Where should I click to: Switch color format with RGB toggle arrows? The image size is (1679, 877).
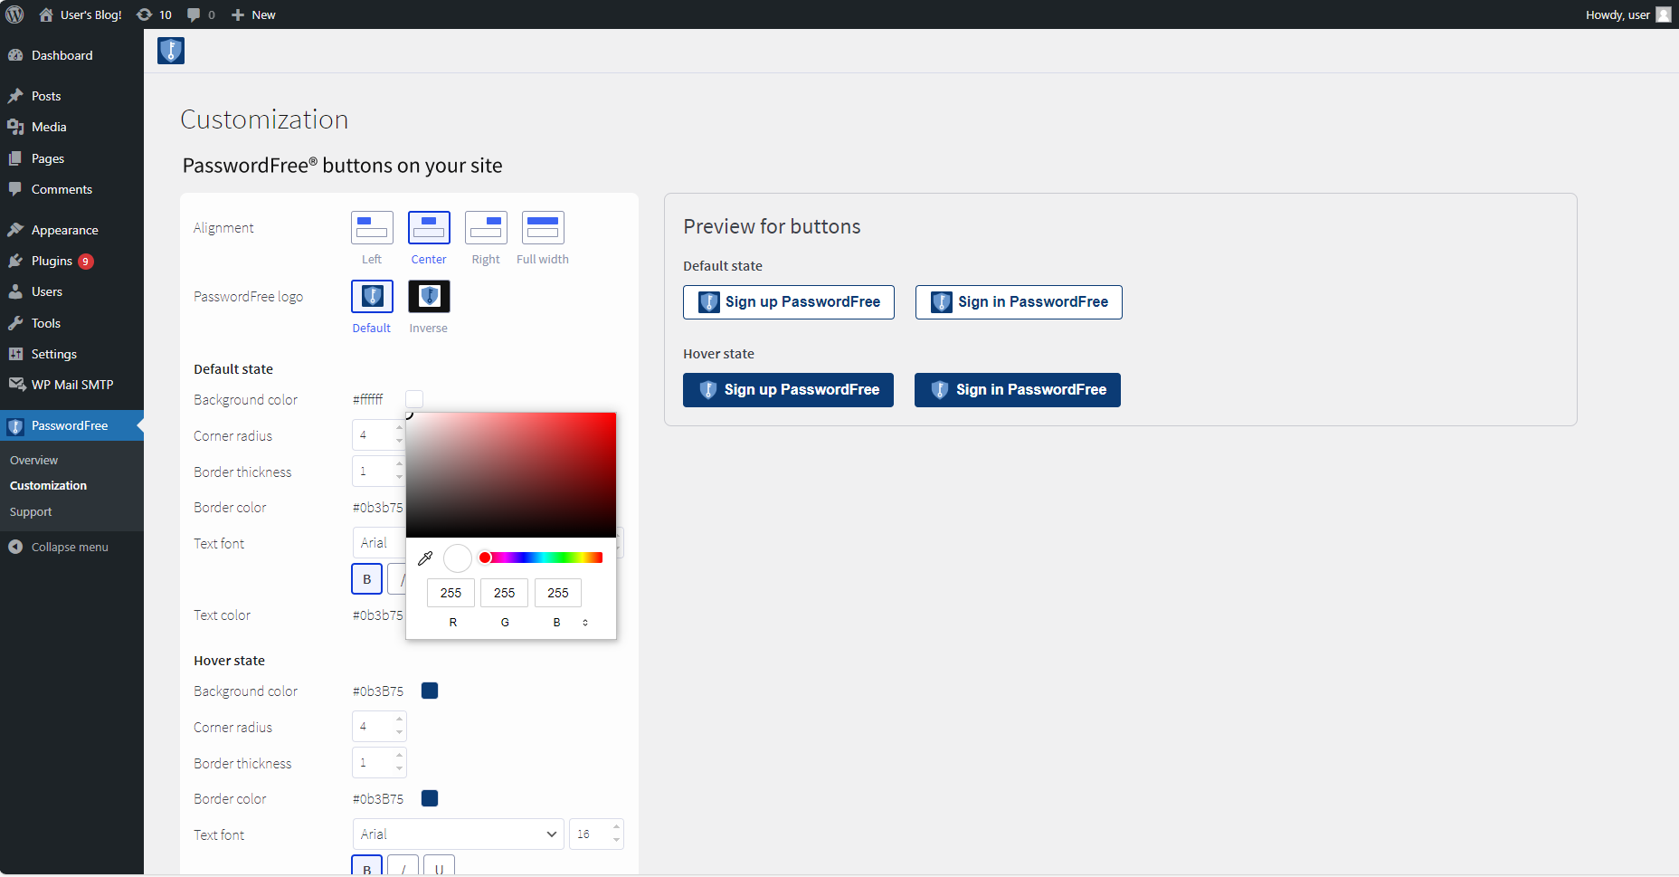coord(585,623)
